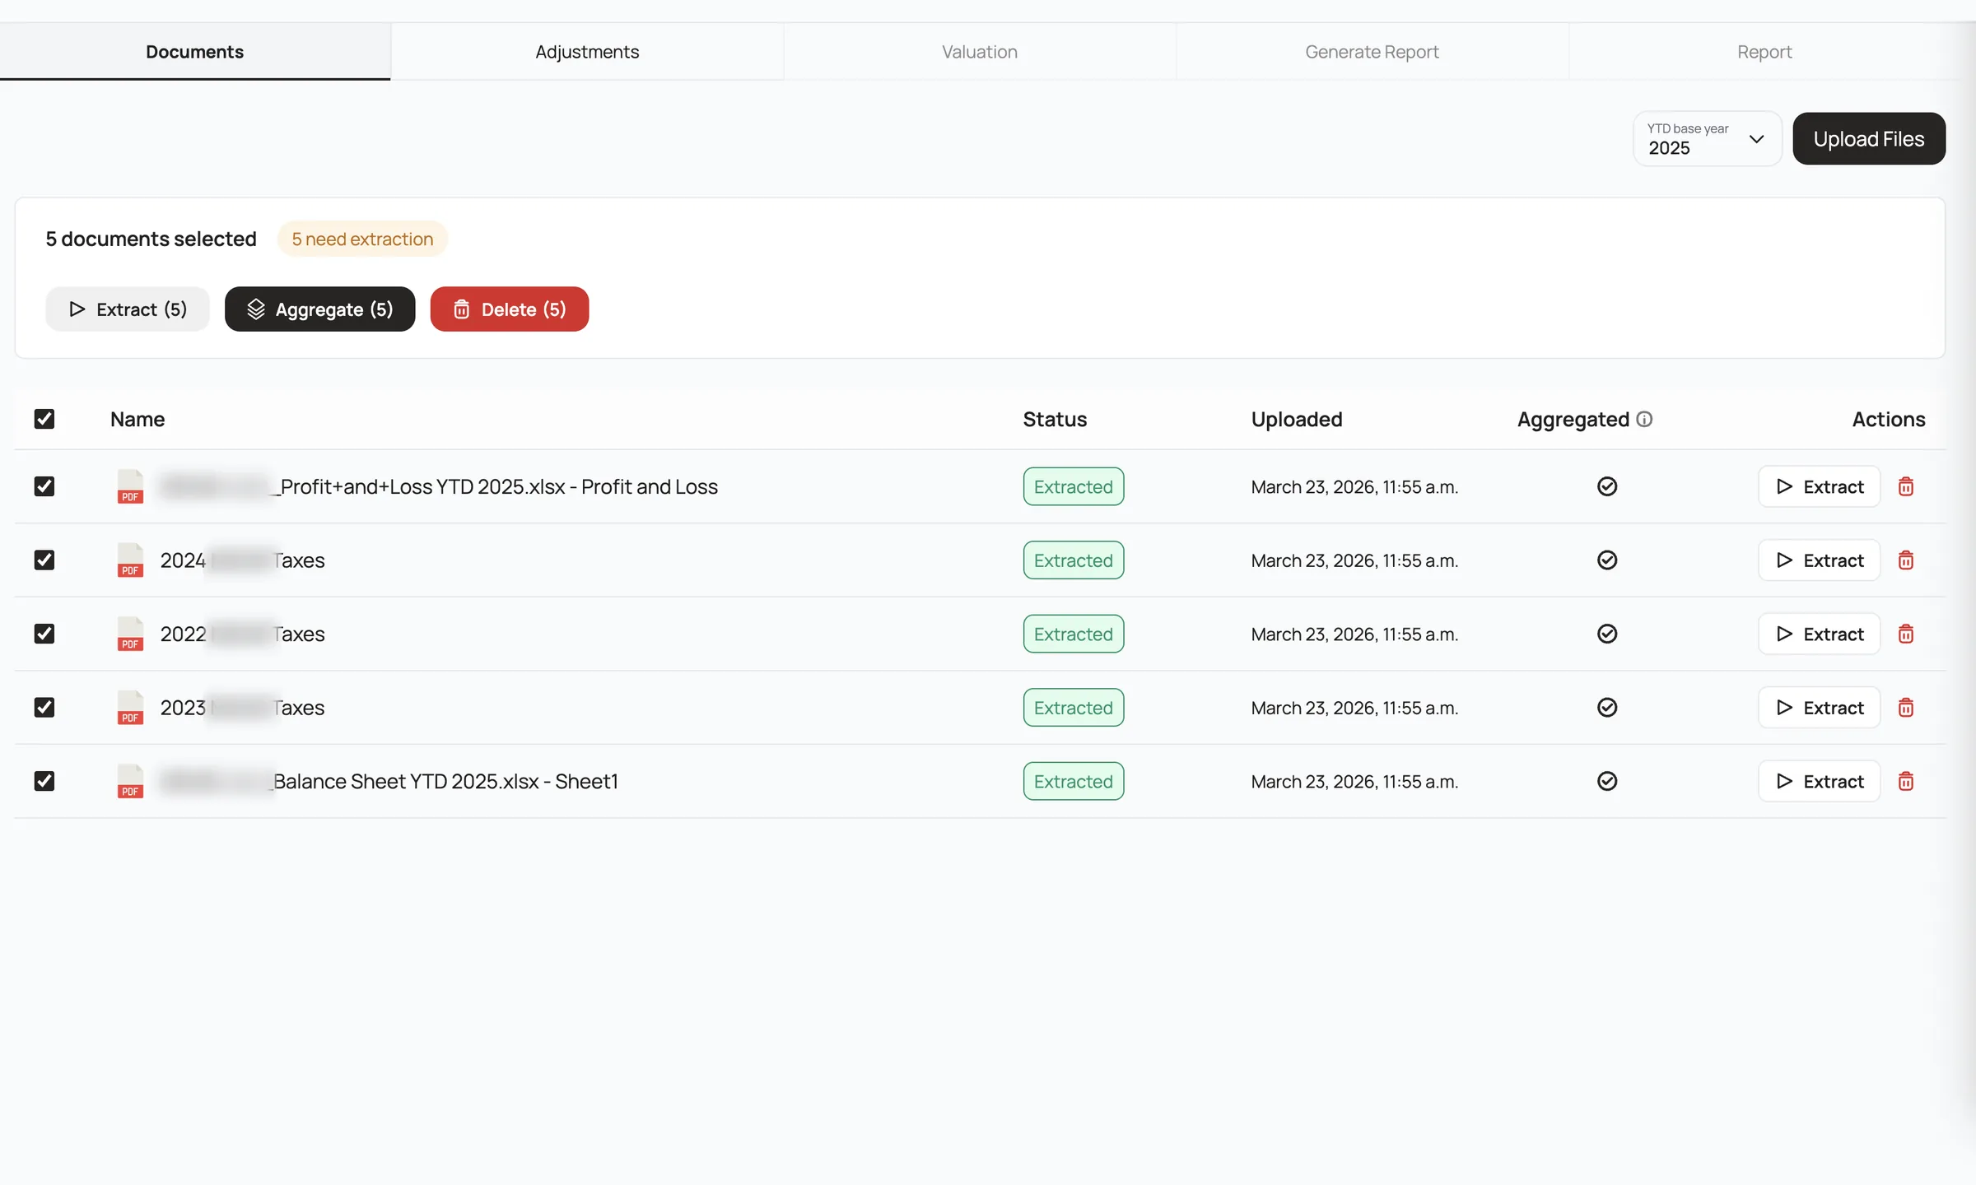
Task: Open the Valuation tab
Action: pyautogui.click(x=980, y=51)
